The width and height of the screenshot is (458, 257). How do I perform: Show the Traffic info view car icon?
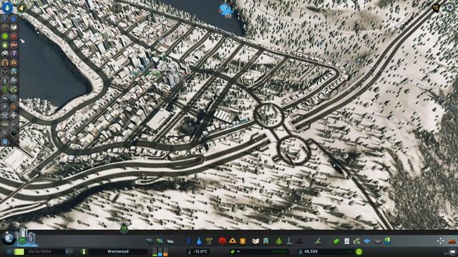click(x=5, y=54)
